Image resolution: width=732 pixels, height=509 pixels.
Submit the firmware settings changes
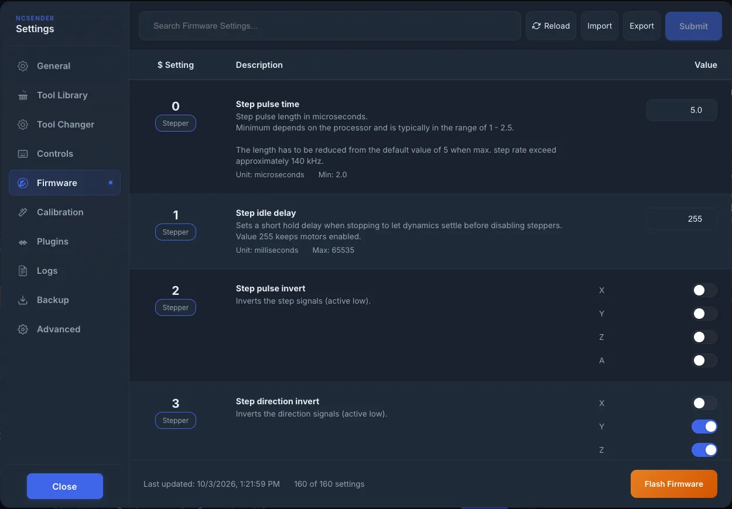coord(693,26)
